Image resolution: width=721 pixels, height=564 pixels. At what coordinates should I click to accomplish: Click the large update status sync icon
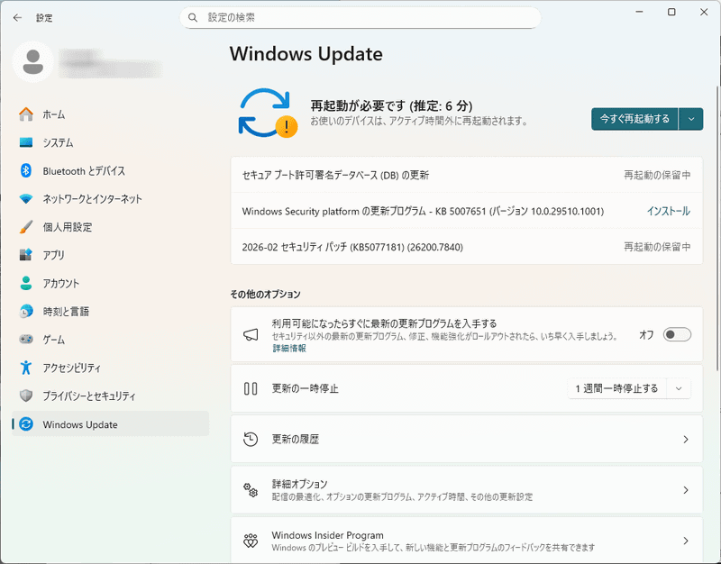point(268,113)
